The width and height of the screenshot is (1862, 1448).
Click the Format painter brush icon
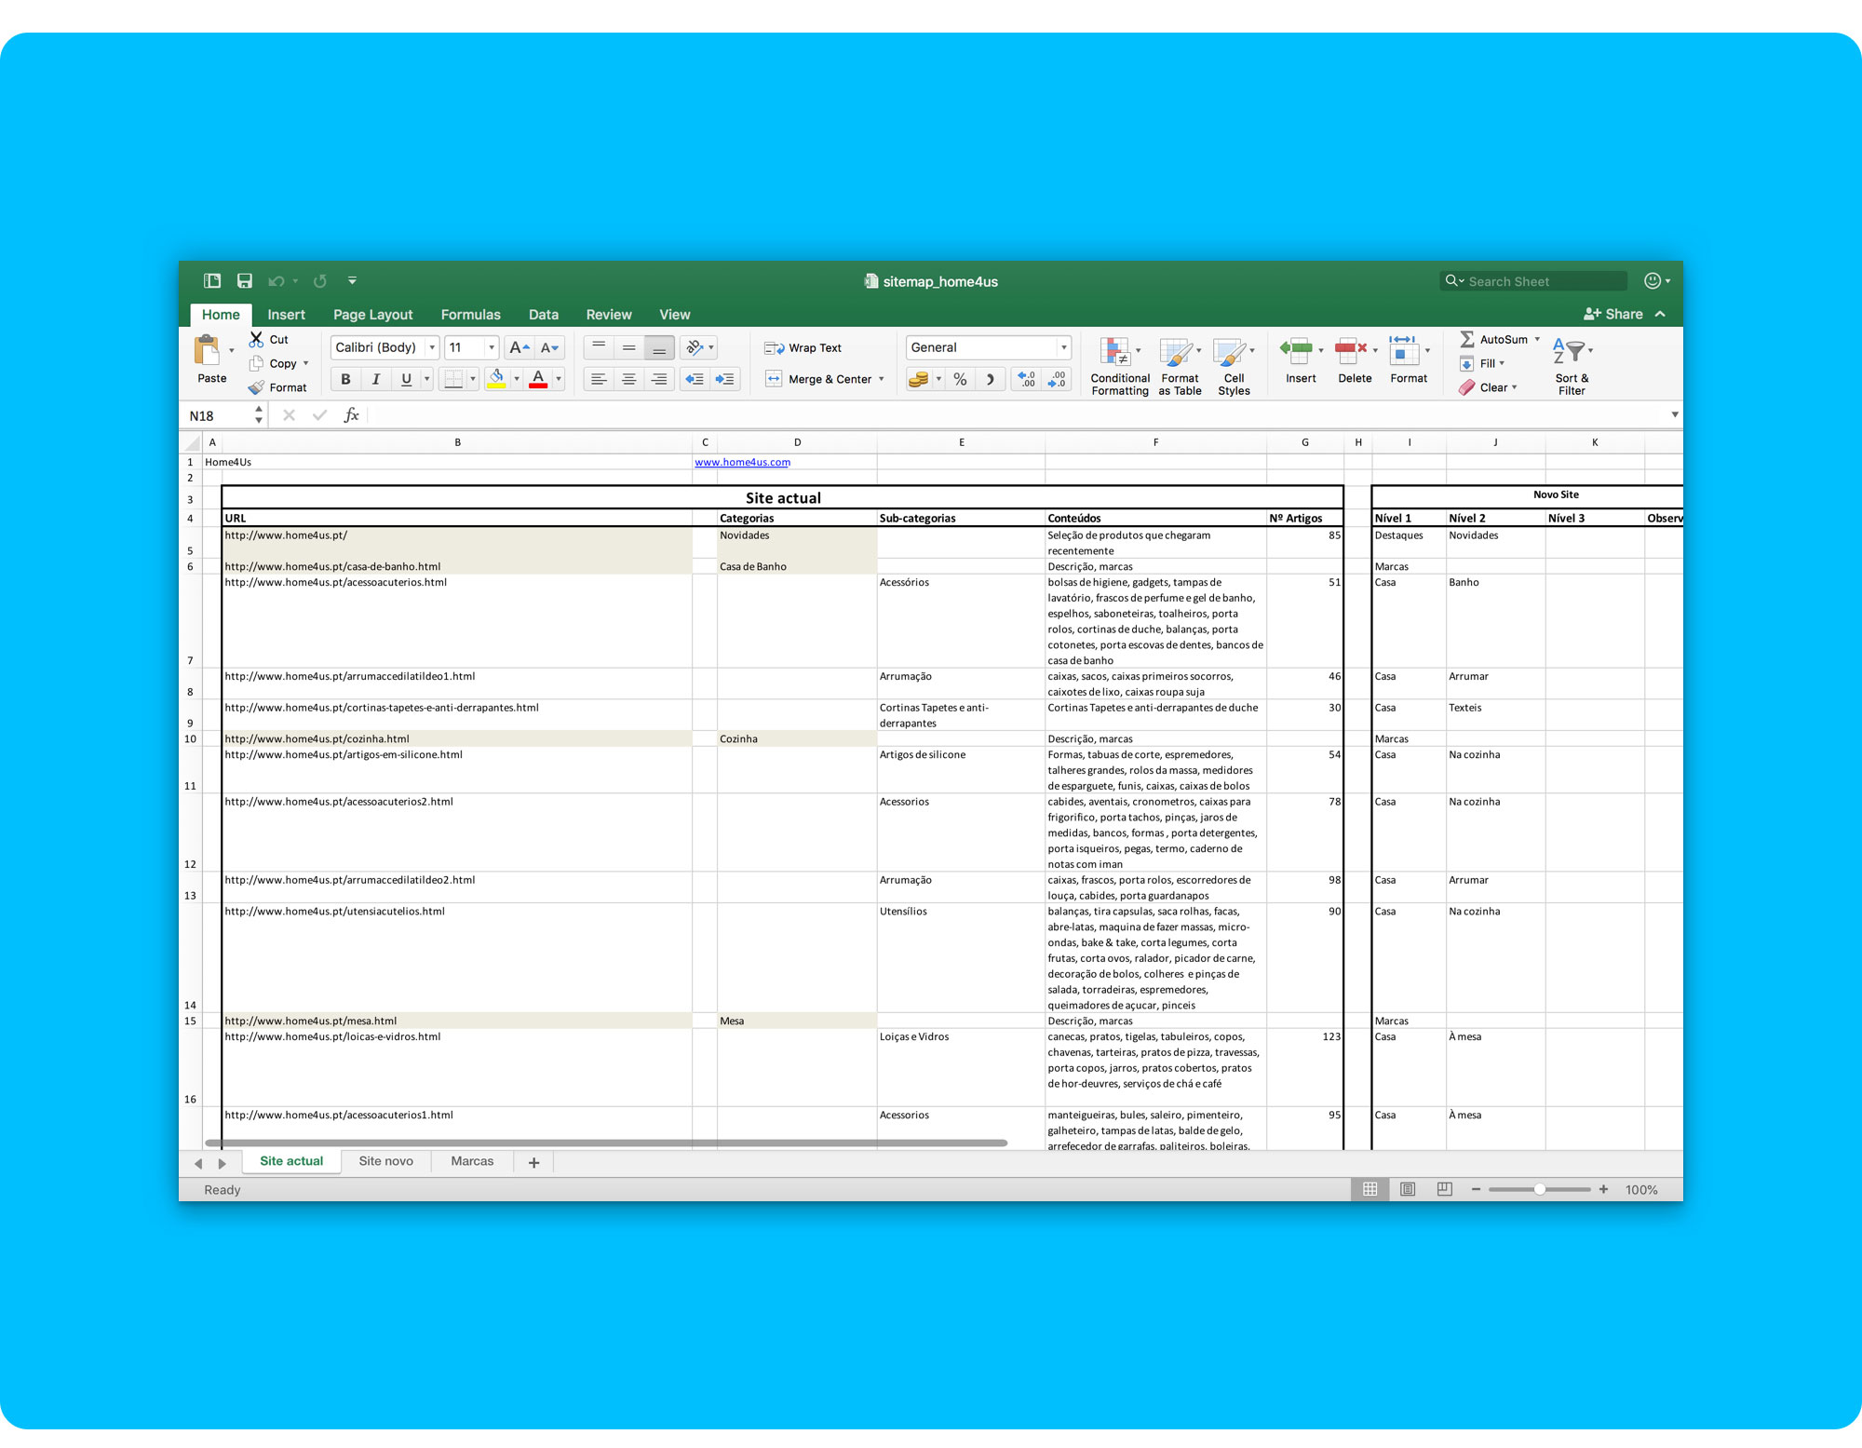point(256,387)
